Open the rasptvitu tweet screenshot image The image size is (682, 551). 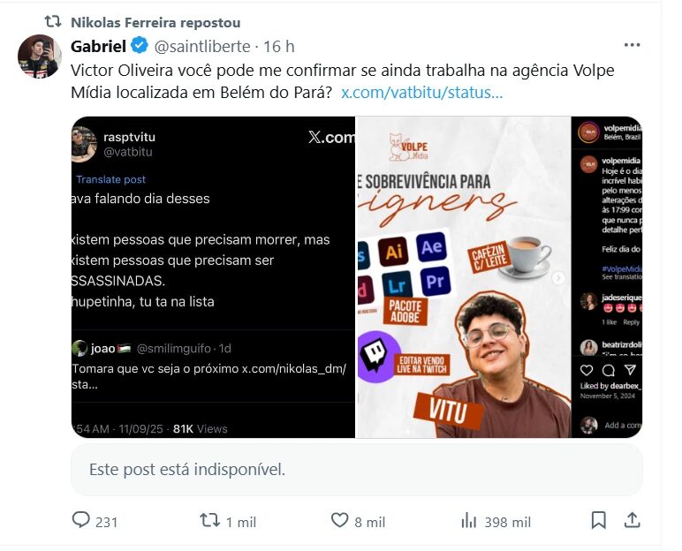(x=213, y=277)
